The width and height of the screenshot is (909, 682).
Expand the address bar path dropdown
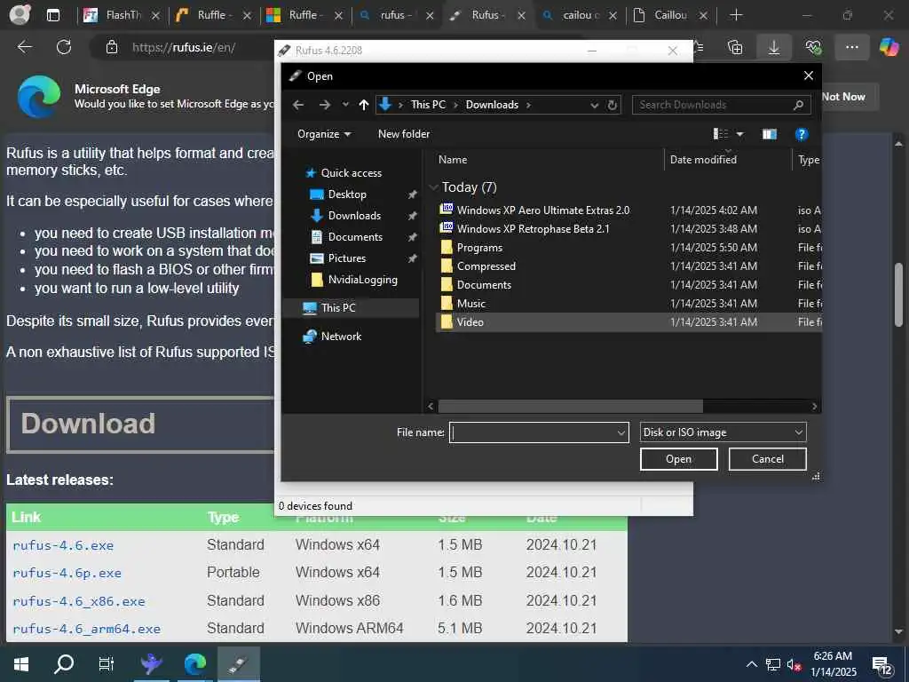pos(594,105)
